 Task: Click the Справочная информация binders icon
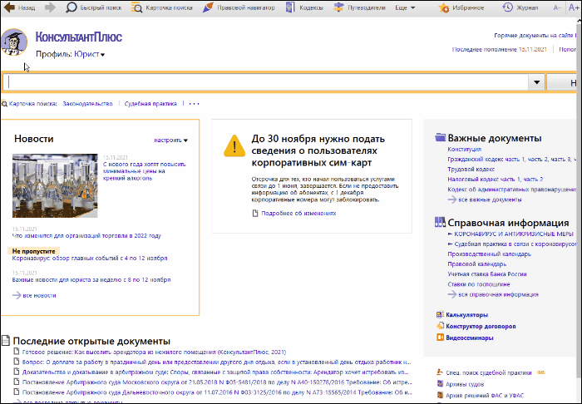440,222
